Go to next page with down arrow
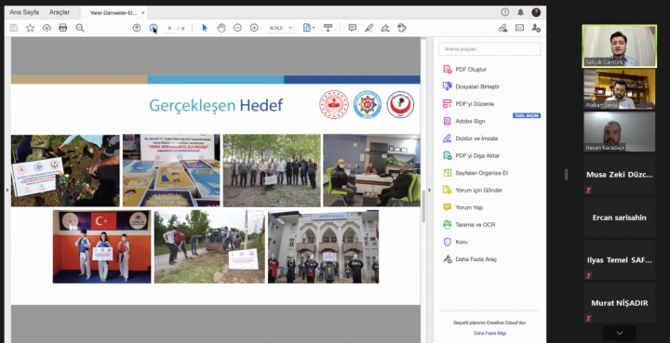The image size is (670, 343). [153, 28]
